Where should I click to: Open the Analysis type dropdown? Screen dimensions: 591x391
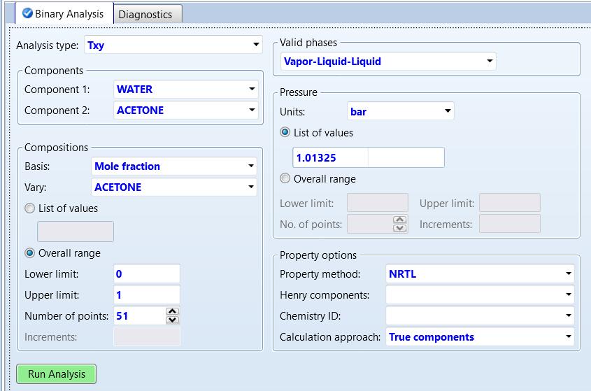(256, 45)
